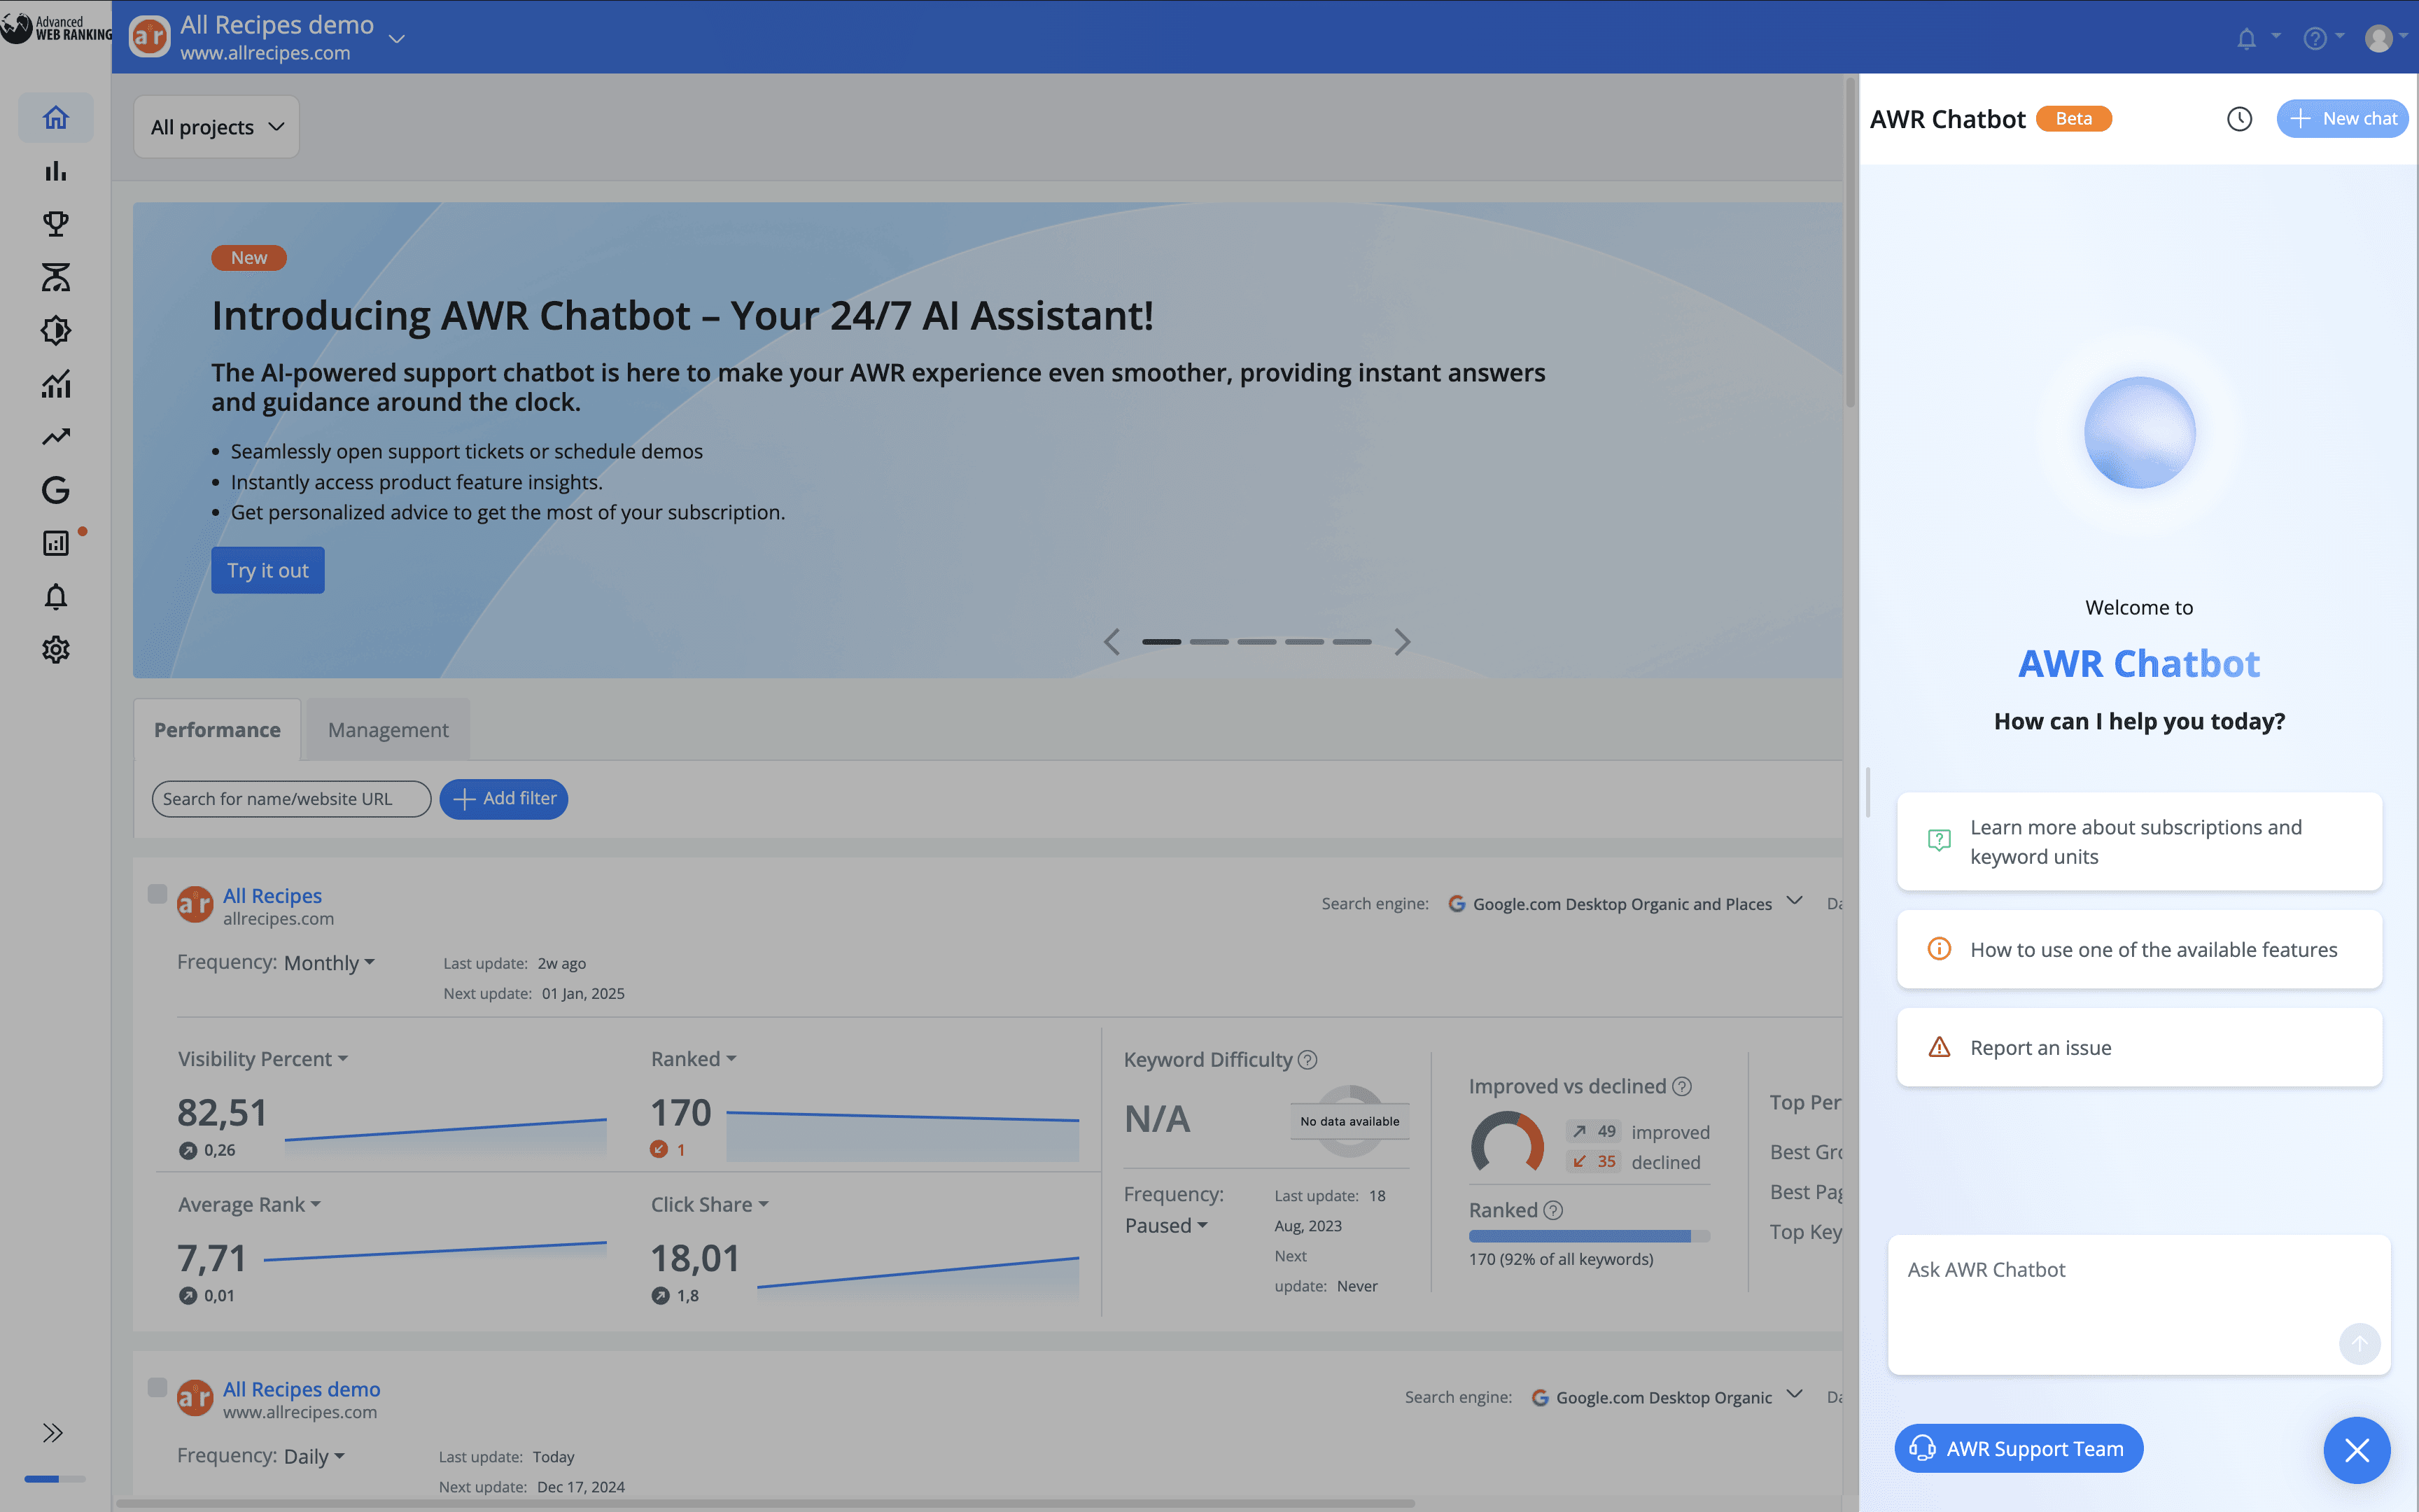
Task: Switch to the Management tab
Action: [388, 730]
